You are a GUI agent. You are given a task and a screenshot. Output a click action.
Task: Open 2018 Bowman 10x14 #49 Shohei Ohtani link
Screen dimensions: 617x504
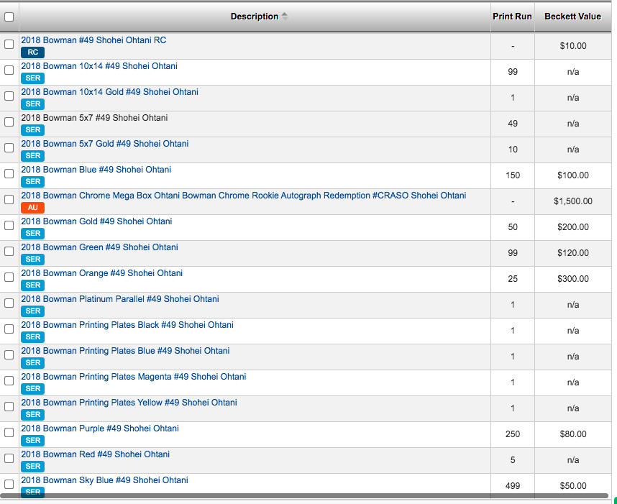[x=99, y=66]
